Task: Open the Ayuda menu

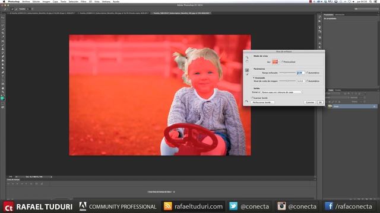Action: (116, 1)
